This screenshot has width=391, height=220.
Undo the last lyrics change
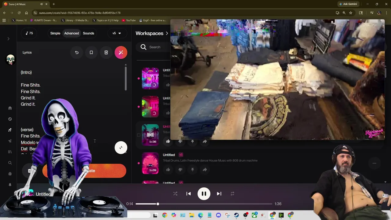(77, 53)
